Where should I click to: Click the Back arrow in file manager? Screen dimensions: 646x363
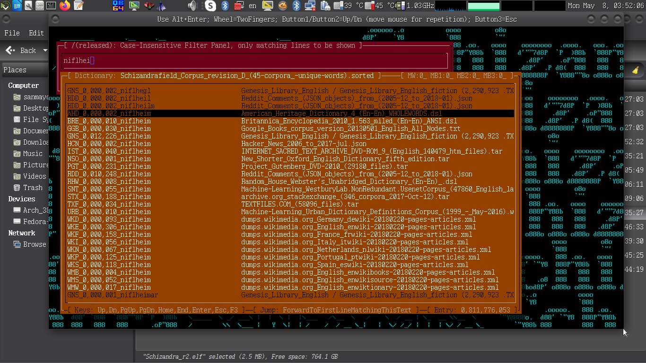coord(21,50)
